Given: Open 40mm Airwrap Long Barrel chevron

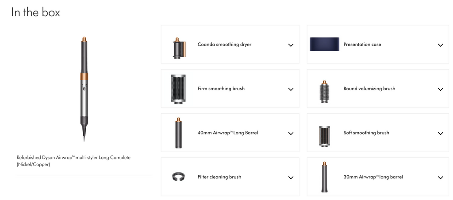Looking at the screenshot, I should coord(291,133).
